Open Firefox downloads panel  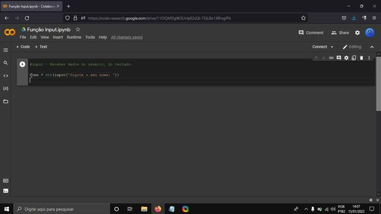click(x=354, y=18)
